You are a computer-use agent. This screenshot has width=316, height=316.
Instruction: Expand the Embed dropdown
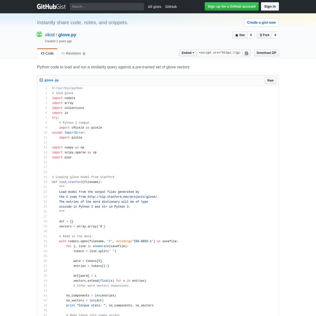tap(188, 53)
